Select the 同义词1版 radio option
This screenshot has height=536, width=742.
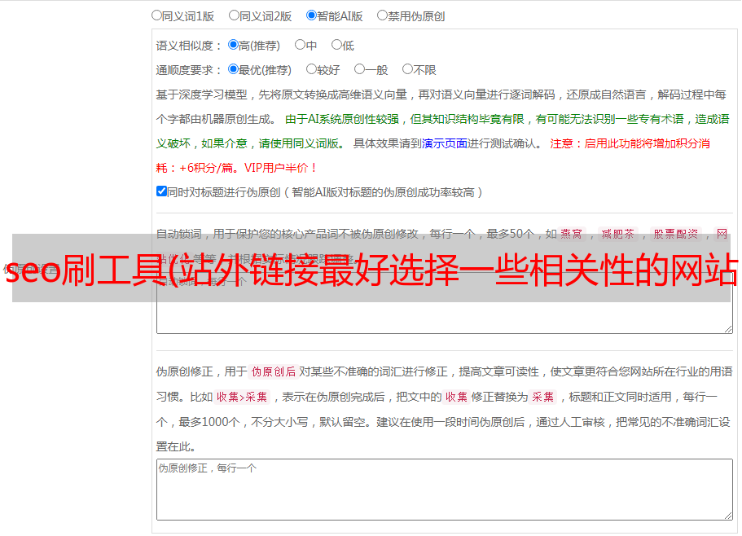pyautogui.click(x=156, y=15)
